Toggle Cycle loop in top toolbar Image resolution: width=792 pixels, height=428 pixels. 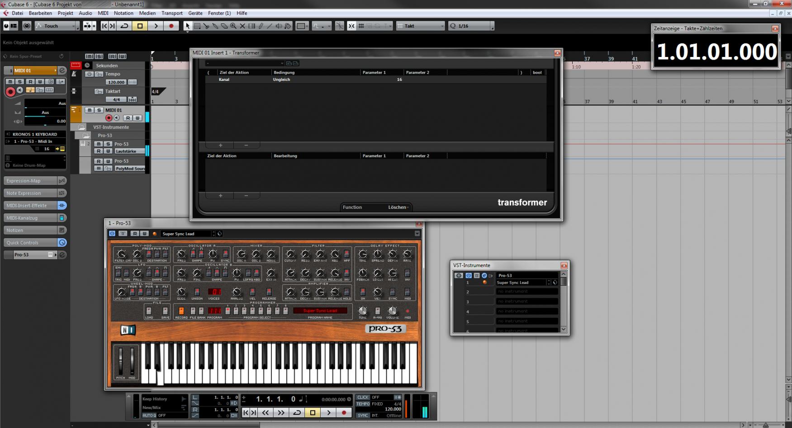point(124,26)
